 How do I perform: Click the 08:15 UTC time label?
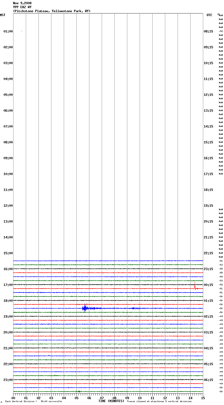click(x=208, y=31)
